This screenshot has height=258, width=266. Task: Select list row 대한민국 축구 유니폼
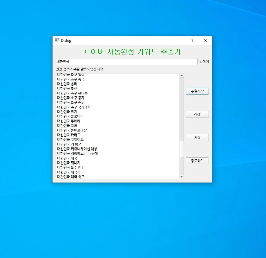pyautogui.click(x=117, y=93)
